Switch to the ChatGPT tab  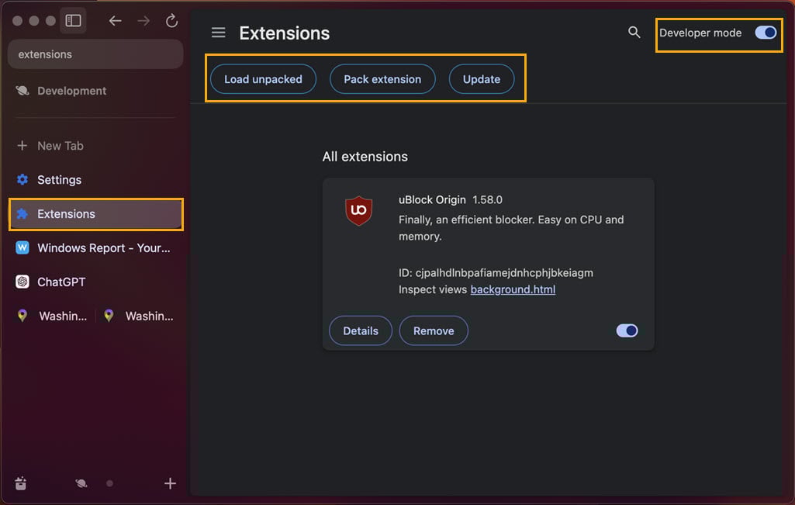coord(95,282)
